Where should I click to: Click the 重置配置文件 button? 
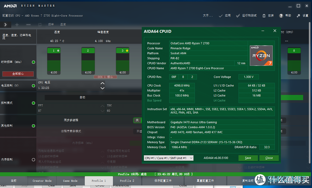click(x=206, y=181)
